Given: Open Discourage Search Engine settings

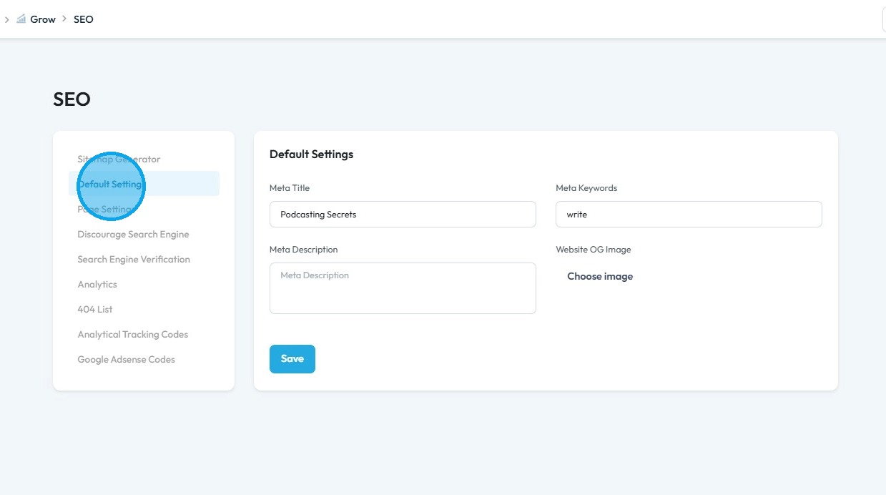Looking at the screenshot, I should [133, 234].
